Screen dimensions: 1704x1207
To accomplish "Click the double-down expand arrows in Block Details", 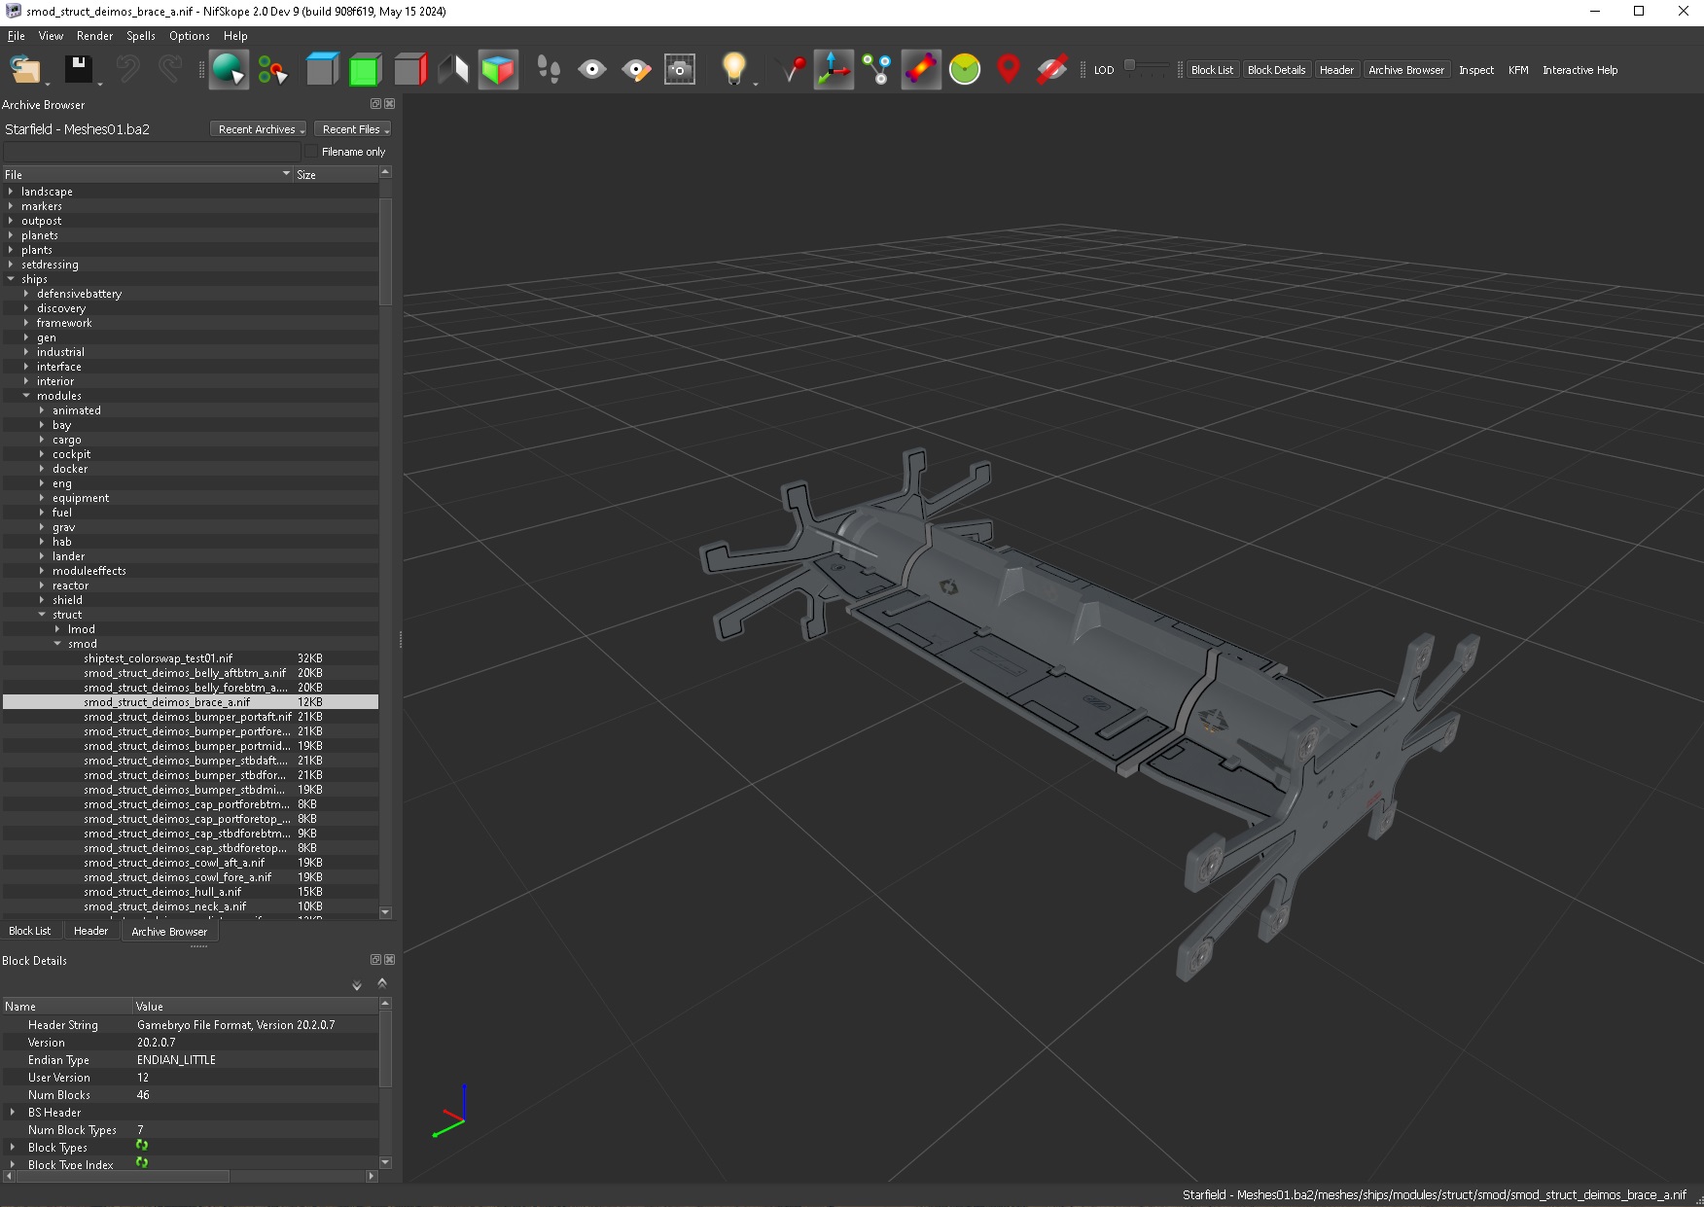I will coord(357,985).
